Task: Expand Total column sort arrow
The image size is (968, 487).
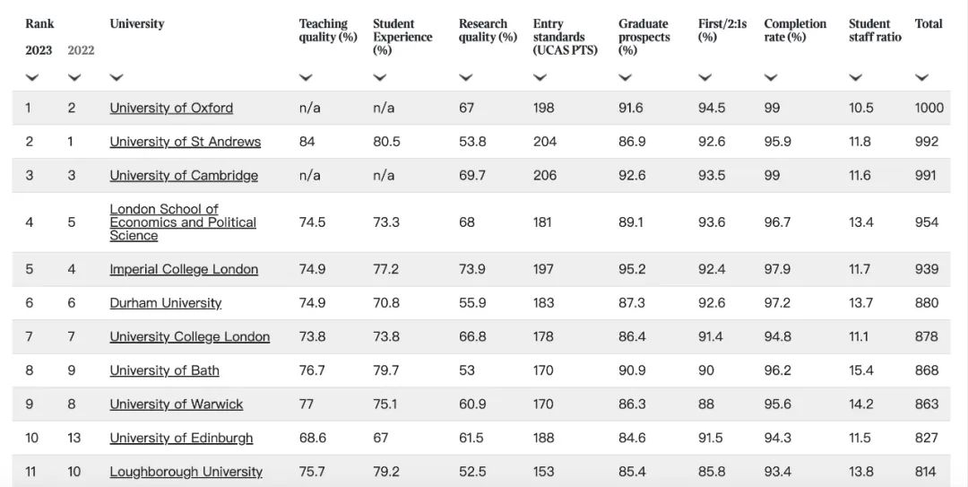Action: point(921,78)
